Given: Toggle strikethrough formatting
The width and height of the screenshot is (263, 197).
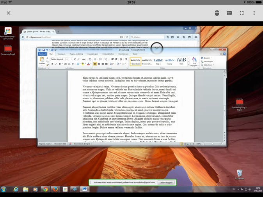Looking at the screenshot, I should (66, 64).
